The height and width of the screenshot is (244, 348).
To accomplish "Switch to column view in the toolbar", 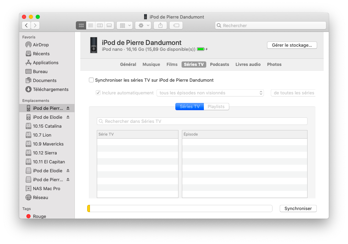I will click(x=100, y=25).
